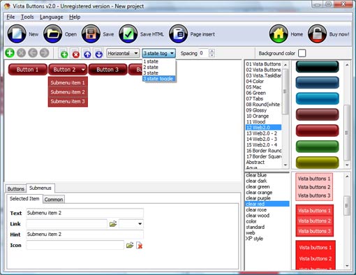Move item down with blue down arrow

pyautogui.click(x=99, y=54)
